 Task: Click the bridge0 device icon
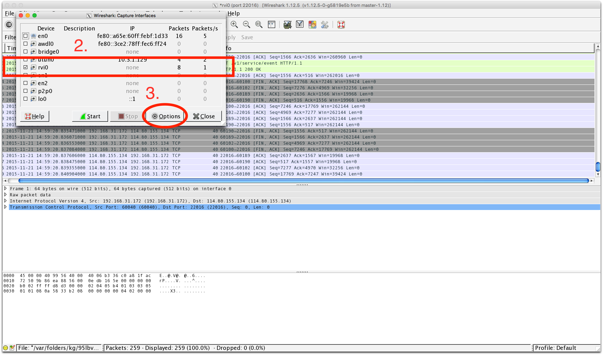[x=33, y=52]
